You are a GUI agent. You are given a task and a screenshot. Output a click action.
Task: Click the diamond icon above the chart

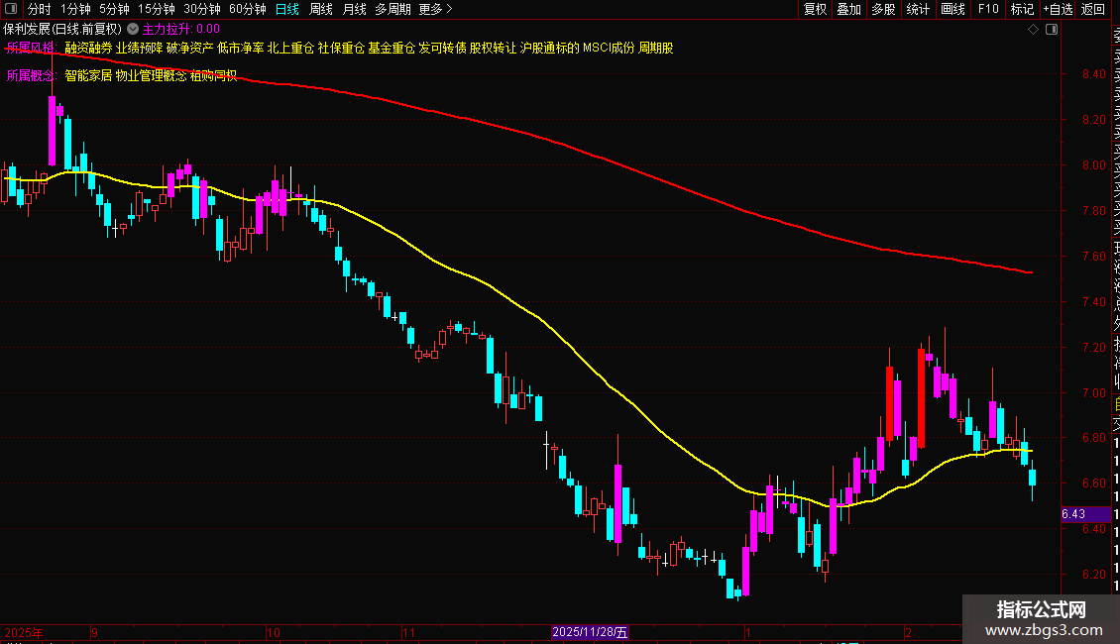[1033, 30]
